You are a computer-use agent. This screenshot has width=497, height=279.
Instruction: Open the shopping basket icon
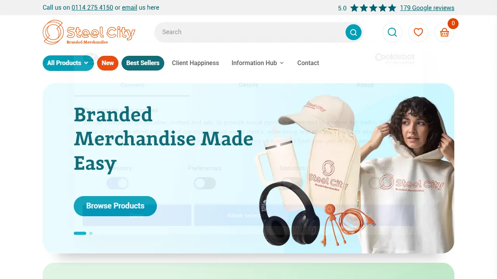444,32
